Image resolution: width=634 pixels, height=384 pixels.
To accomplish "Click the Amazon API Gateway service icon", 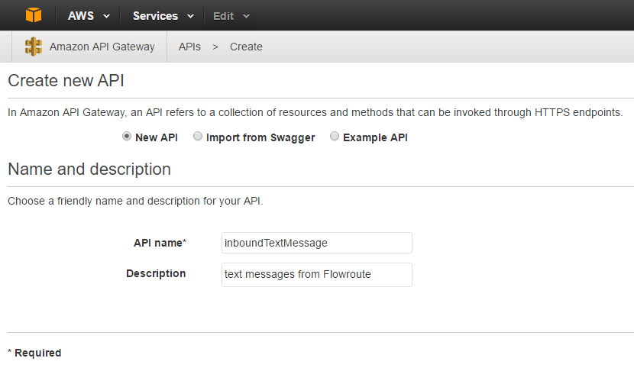I will 33,47.
